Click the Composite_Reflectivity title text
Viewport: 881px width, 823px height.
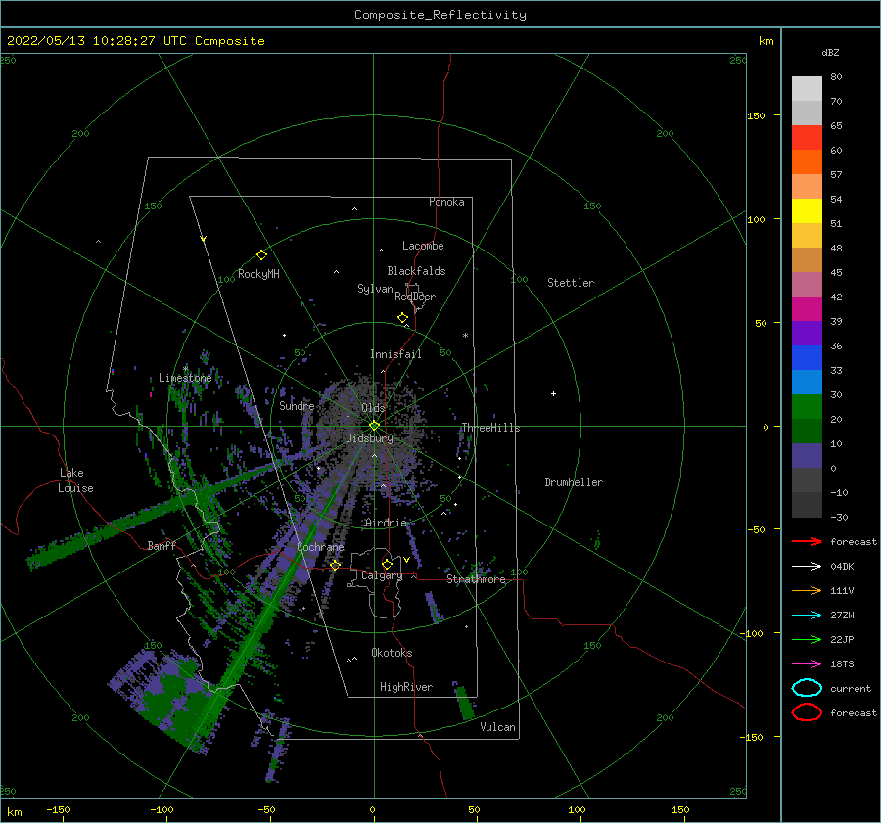440,15
